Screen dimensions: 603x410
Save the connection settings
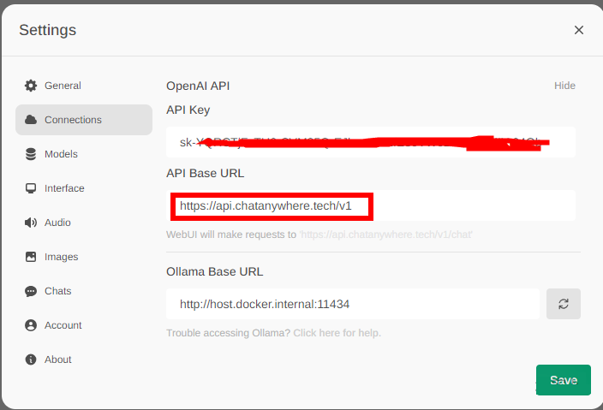(x=564, y=380)
